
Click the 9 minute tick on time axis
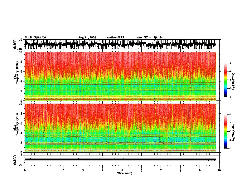[x=200, y=170]
